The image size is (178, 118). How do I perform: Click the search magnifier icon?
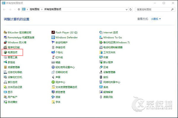pyautogui.click(x=172, y=9)
